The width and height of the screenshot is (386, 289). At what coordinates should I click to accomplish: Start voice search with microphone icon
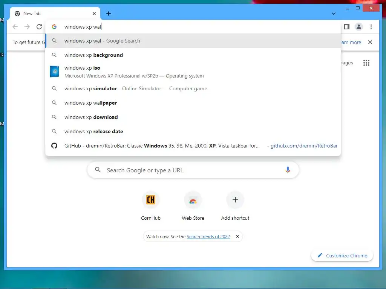[288, 170]
